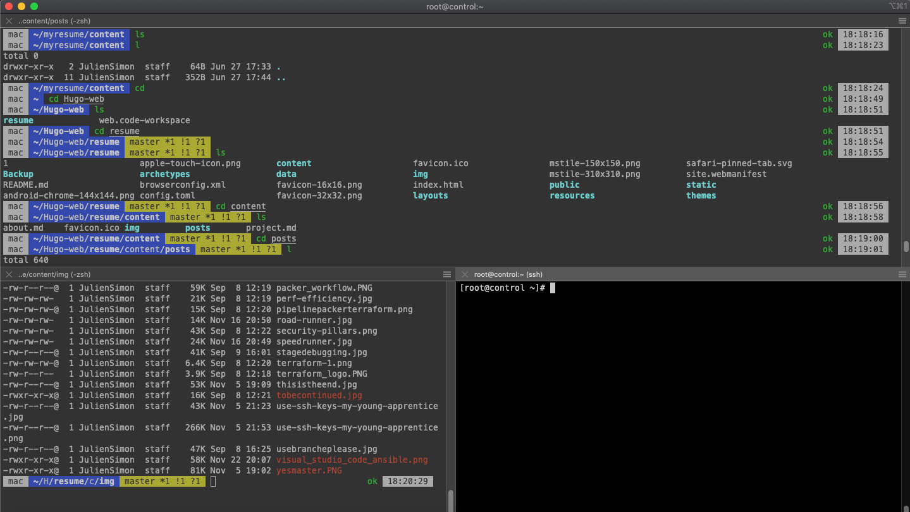The height and width of the screenshot is (512, 910).
Task: Select the ..content/posts (-zsh) pane title
Action: (54, 21)
